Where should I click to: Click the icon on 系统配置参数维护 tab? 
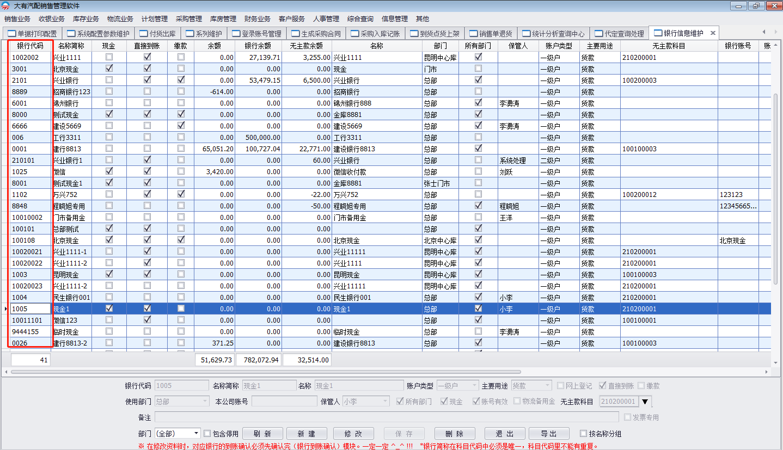71,33
